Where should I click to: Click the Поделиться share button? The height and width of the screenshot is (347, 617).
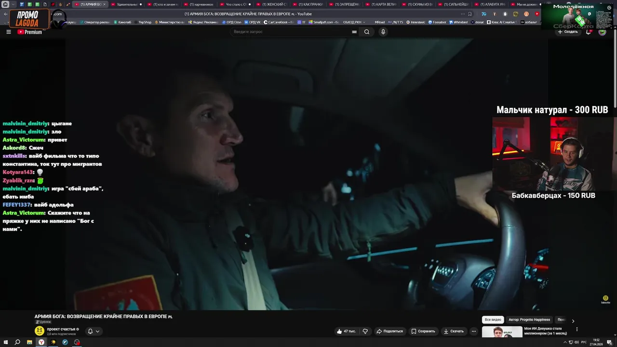click(x=389, y=331)
